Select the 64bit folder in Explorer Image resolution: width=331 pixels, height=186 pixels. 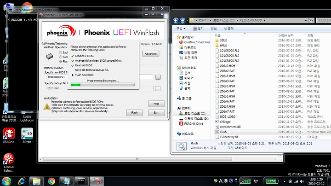pos(223,45)
